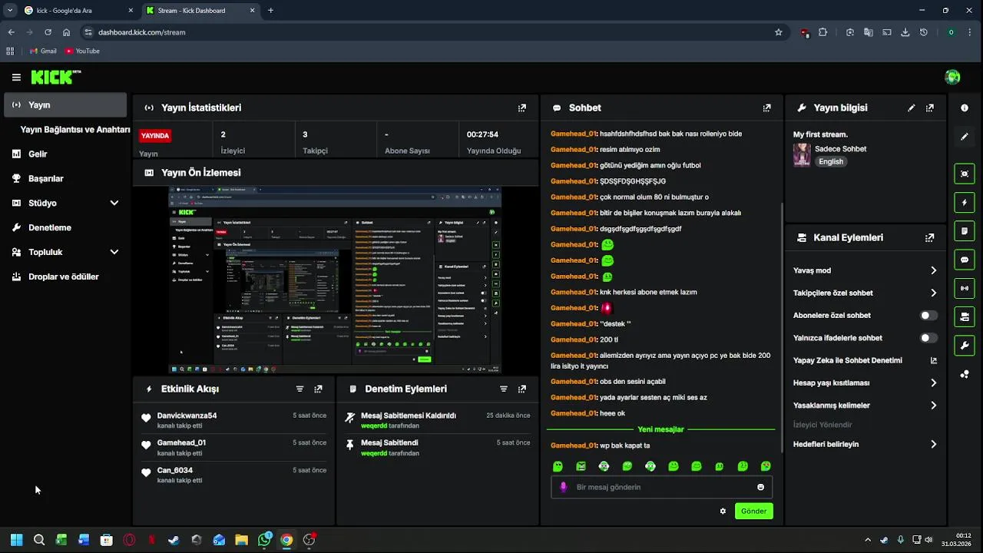Reload the page in Chrome
The width and height of the screenshot is (983, 553).
[x=48, y=32]
